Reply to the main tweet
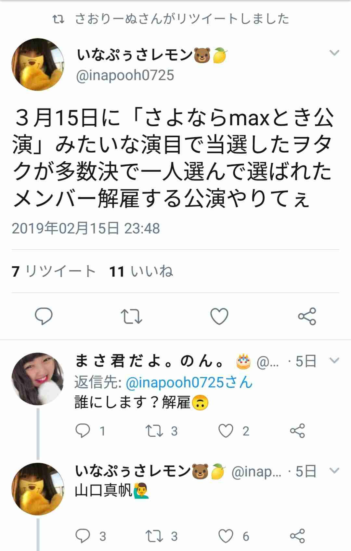The height and width of the screenshot is (551, 351). [44, 316]
